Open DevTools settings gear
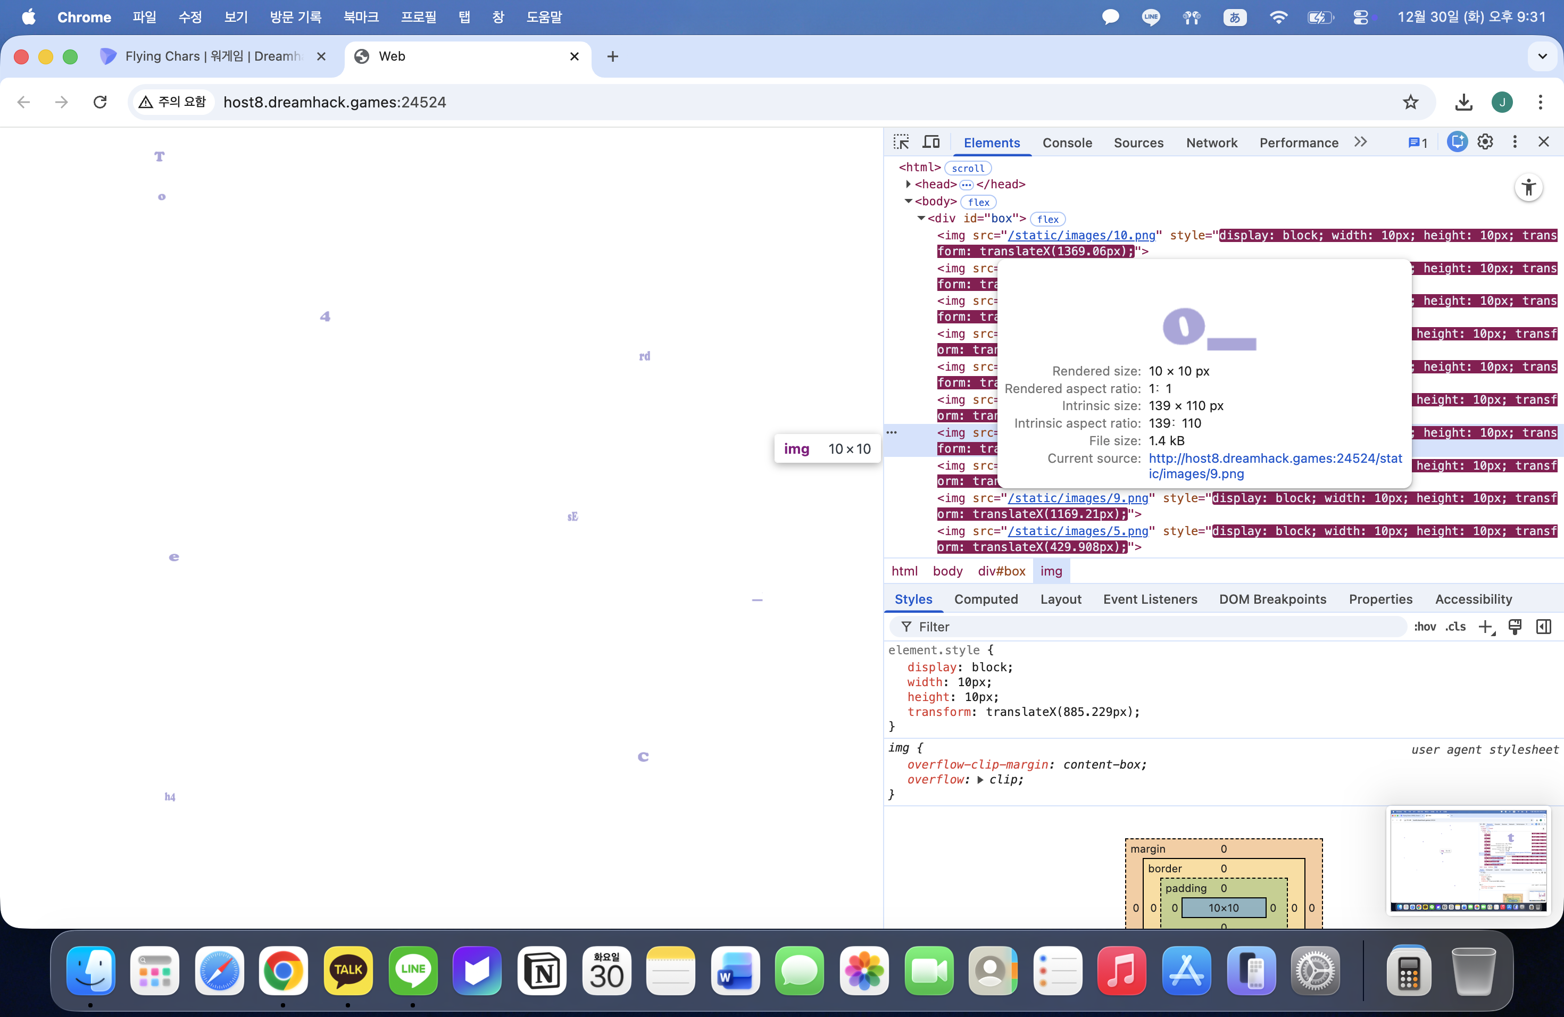The image size is (1564, 1017). pos(1485,142)
